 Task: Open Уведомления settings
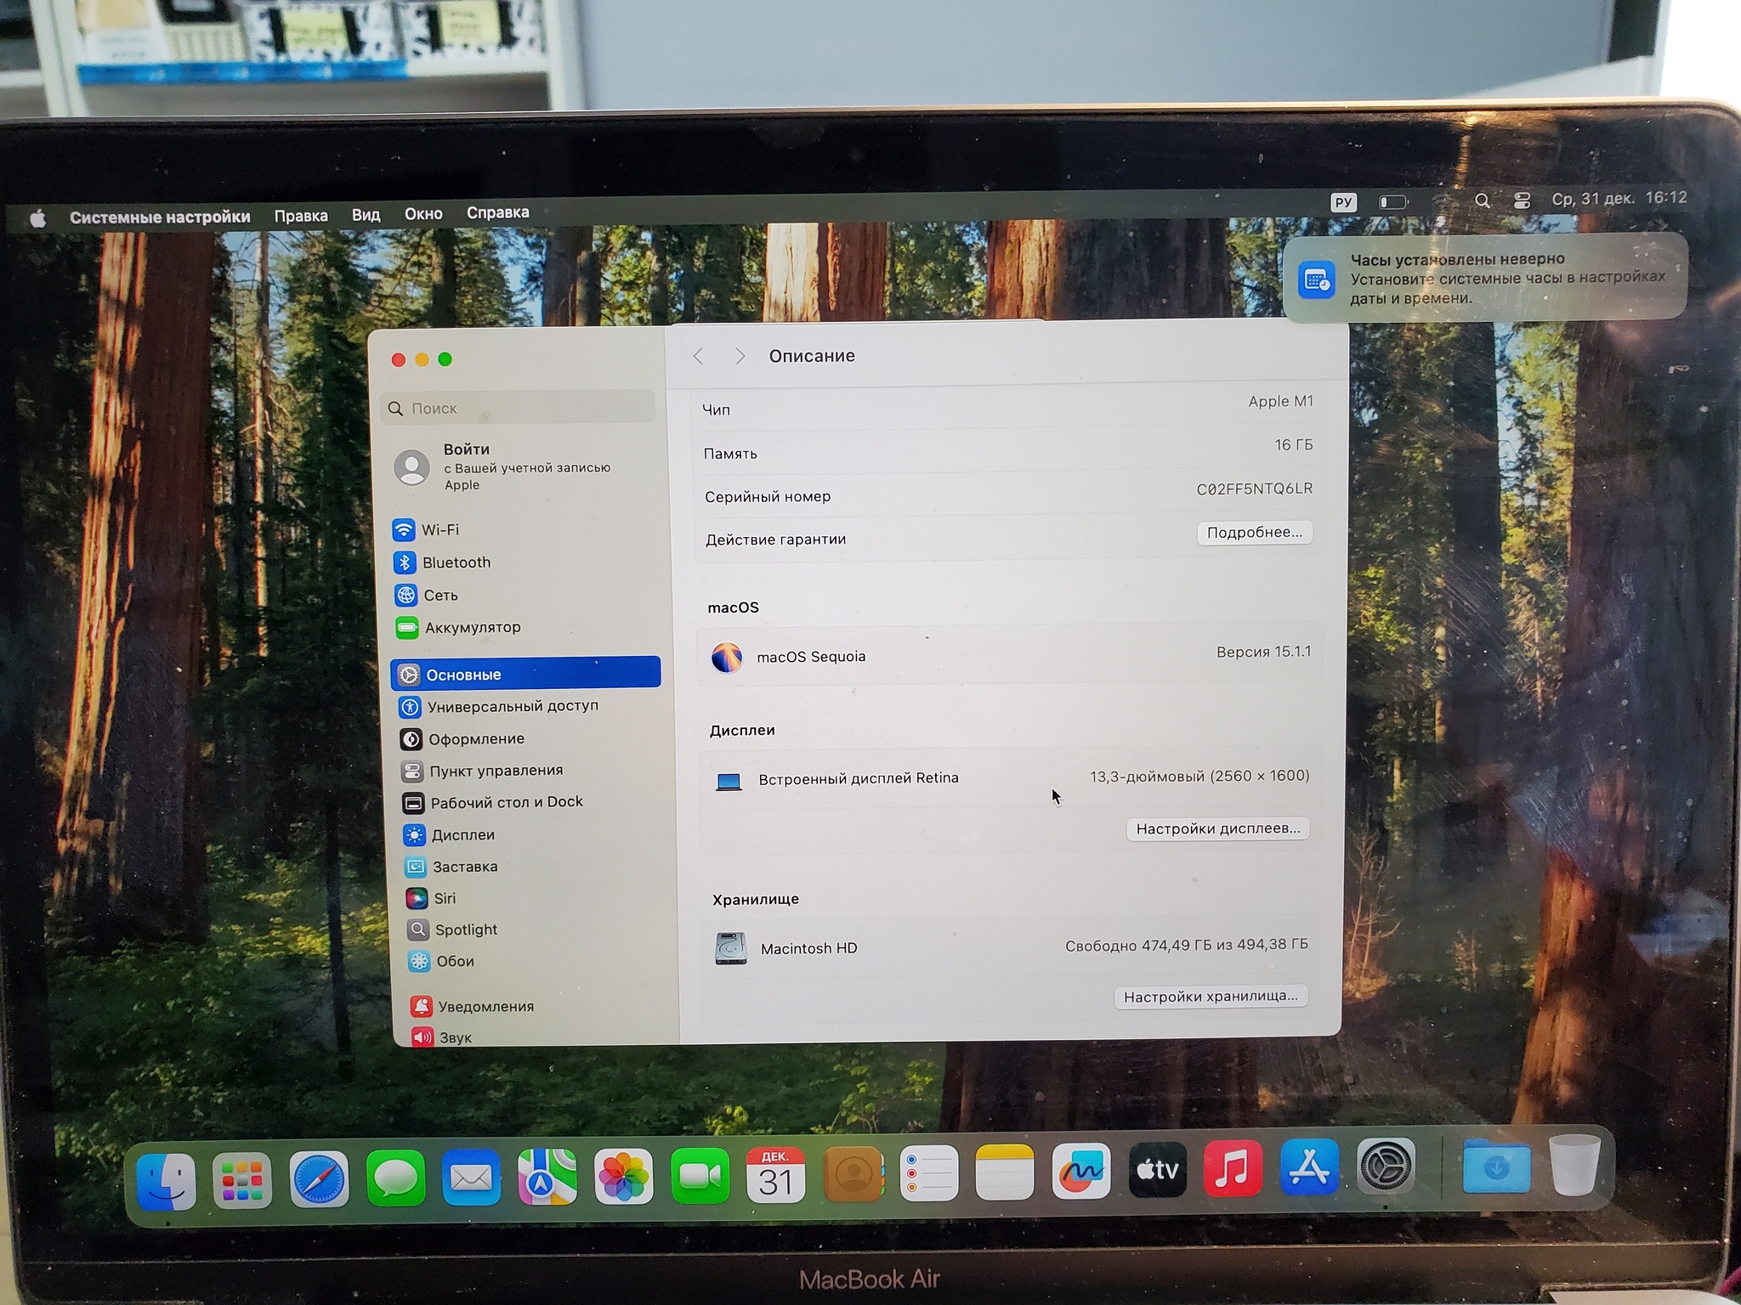coord(473,1007)
